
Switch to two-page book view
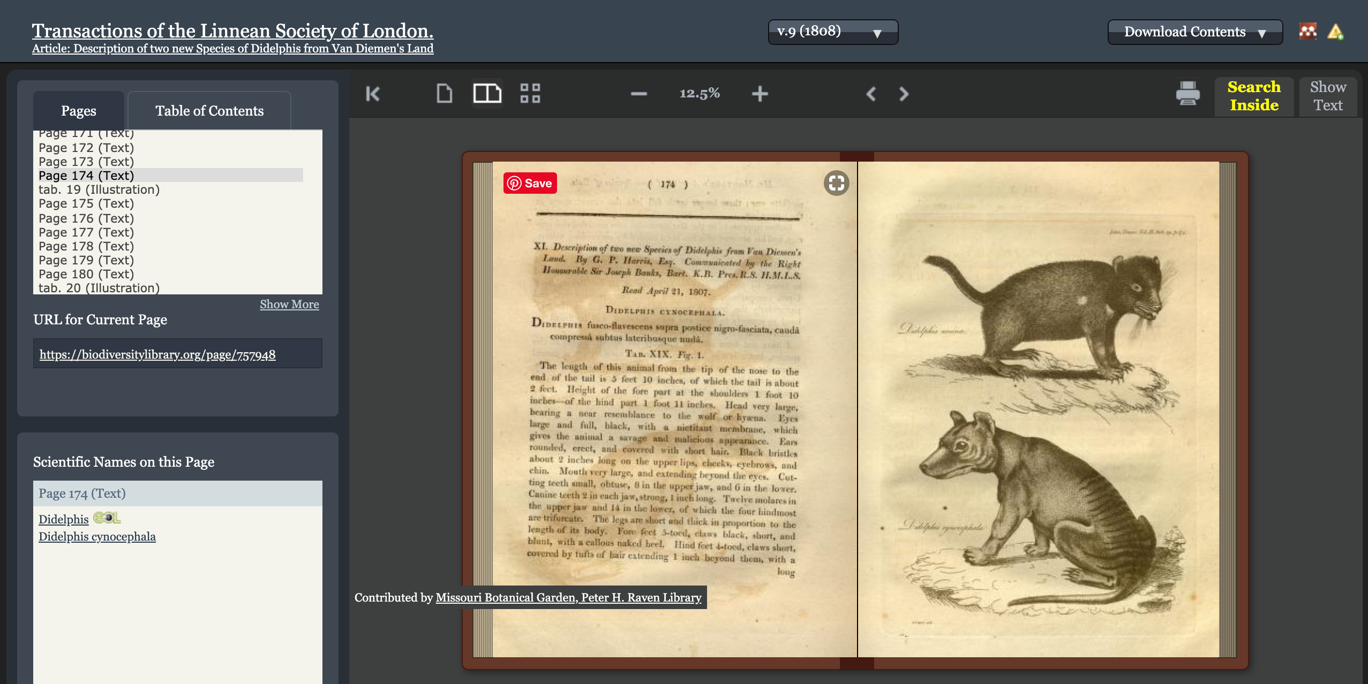tap(487, 94)
